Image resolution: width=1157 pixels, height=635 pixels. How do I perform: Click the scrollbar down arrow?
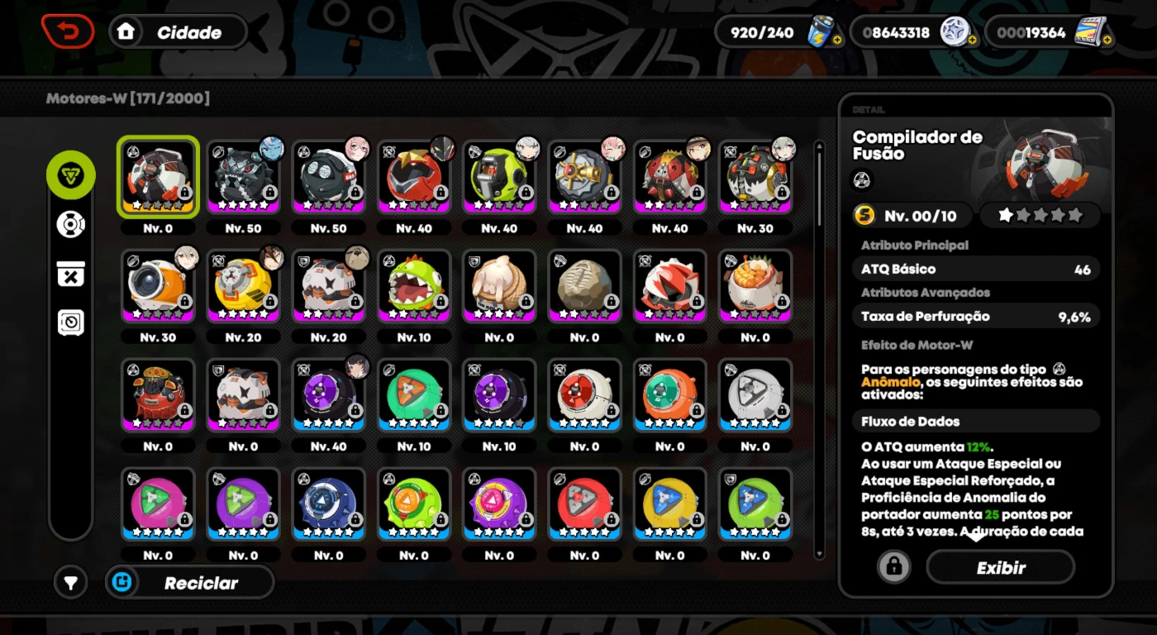[x=819, y=555]
